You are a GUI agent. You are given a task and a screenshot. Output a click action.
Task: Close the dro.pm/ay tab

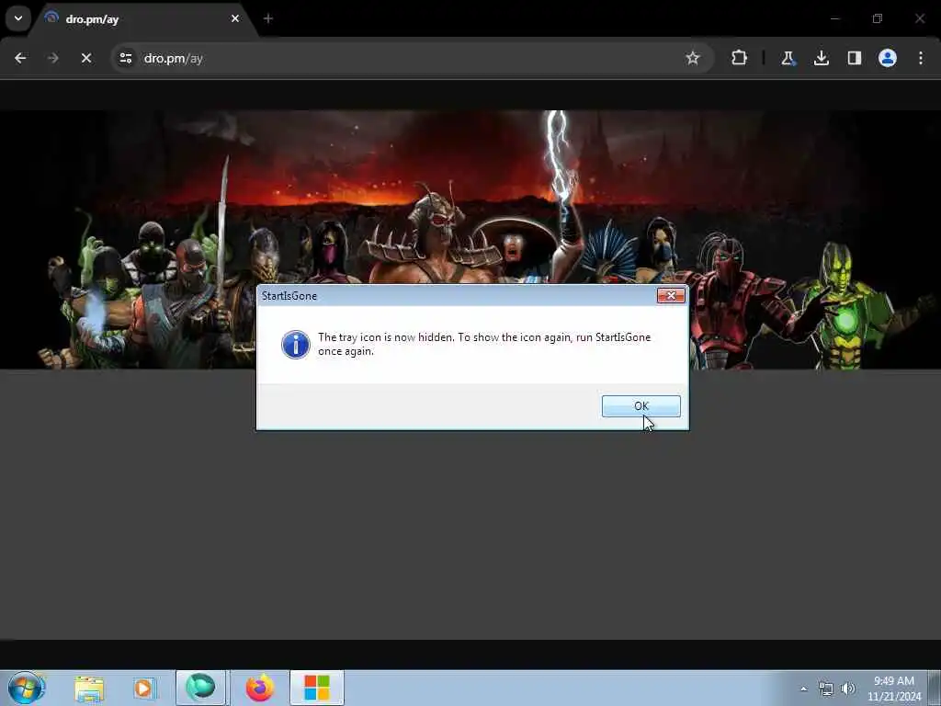tap(235, 18)
